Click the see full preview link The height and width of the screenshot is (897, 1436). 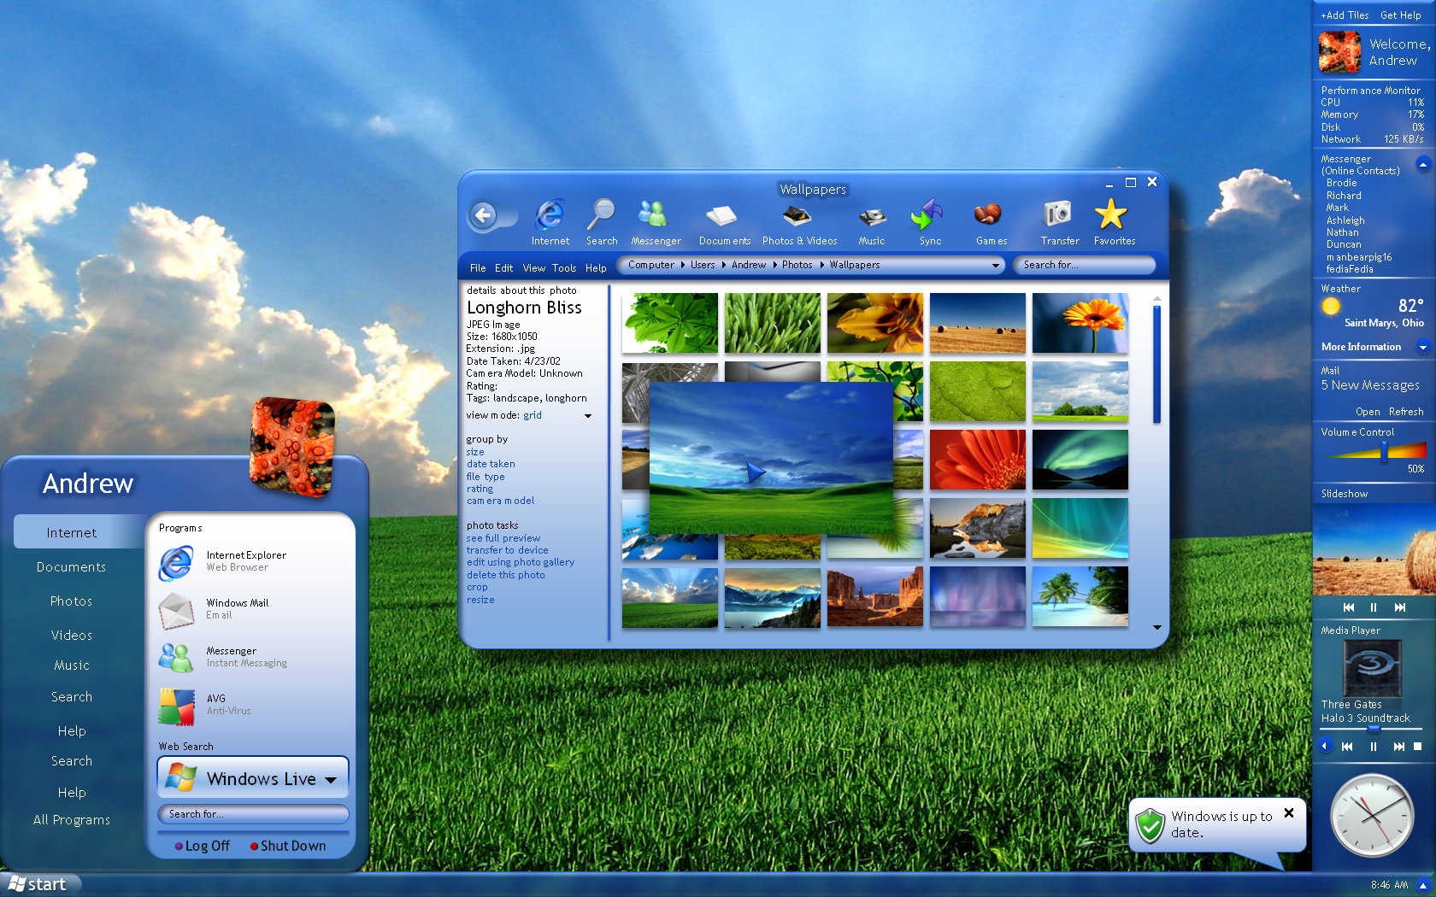tap(503, 538)
